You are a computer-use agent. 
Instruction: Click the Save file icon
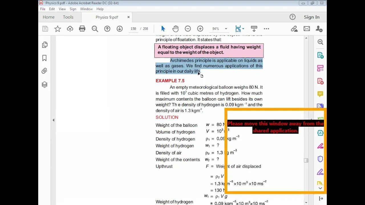tap(45, 29)
